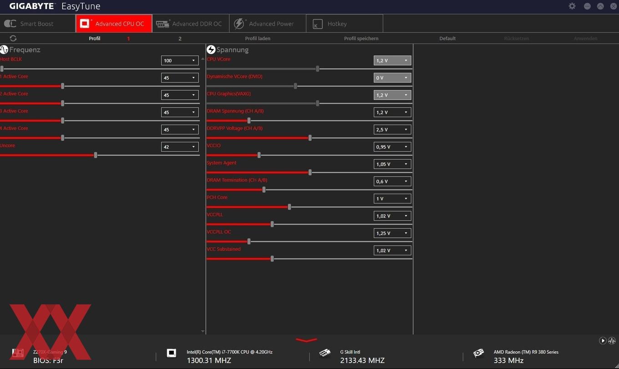
Task: Open the DRAM Spannung (CH A/B) dropdown
Action: coord(392,113)
